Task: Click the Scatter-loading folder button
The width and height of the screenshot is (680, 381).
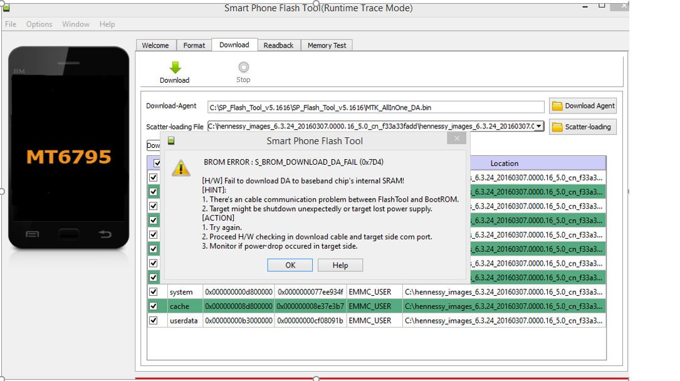Action: coord(583,127)
